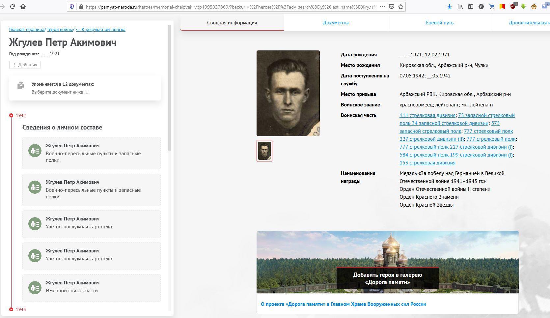This screenshot has width=550, height=318.
Task: Open the Firefox library icon
Action: pos(460,7)
